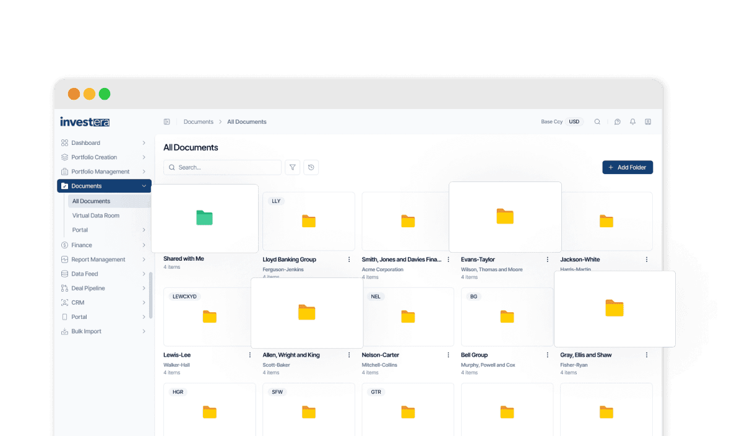Expand the Portal submenu chevron under Documents

144,230
